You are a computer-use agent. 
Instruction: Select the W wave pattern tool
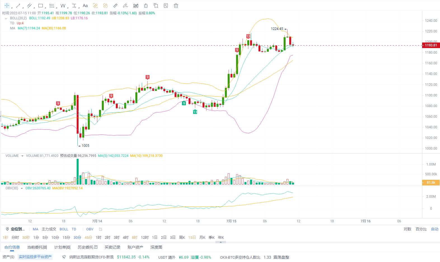coord(63,6)
